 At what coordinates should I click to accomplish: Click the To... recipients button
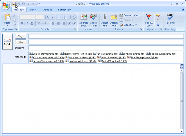pyautogui.click(x=21, y=36)
